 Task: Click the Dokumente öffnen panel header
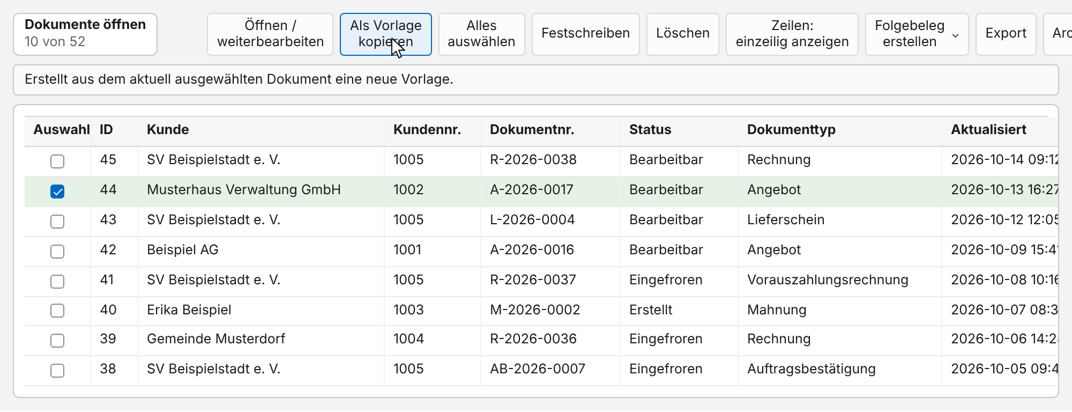[85, 34]
